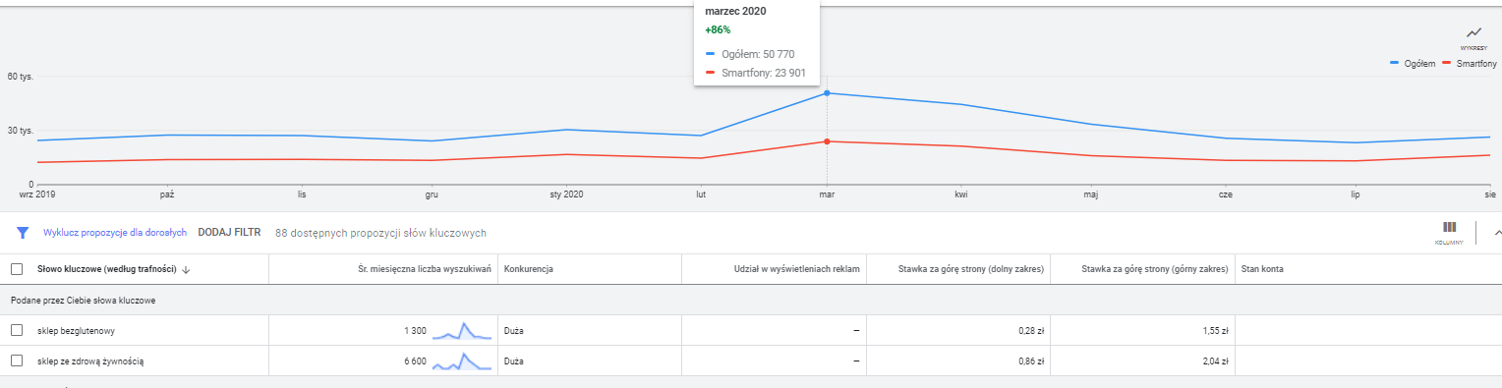Toggle the Smartfony series in legend

pos(1470,63)
